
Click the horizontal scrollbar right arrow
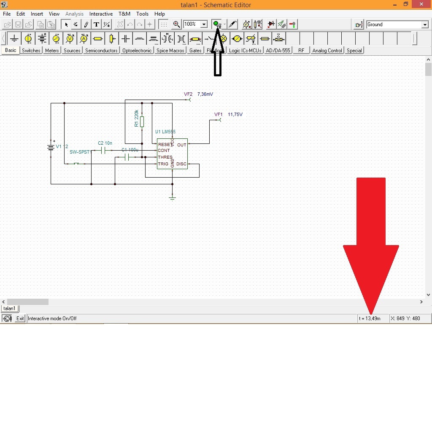(421, 302)
